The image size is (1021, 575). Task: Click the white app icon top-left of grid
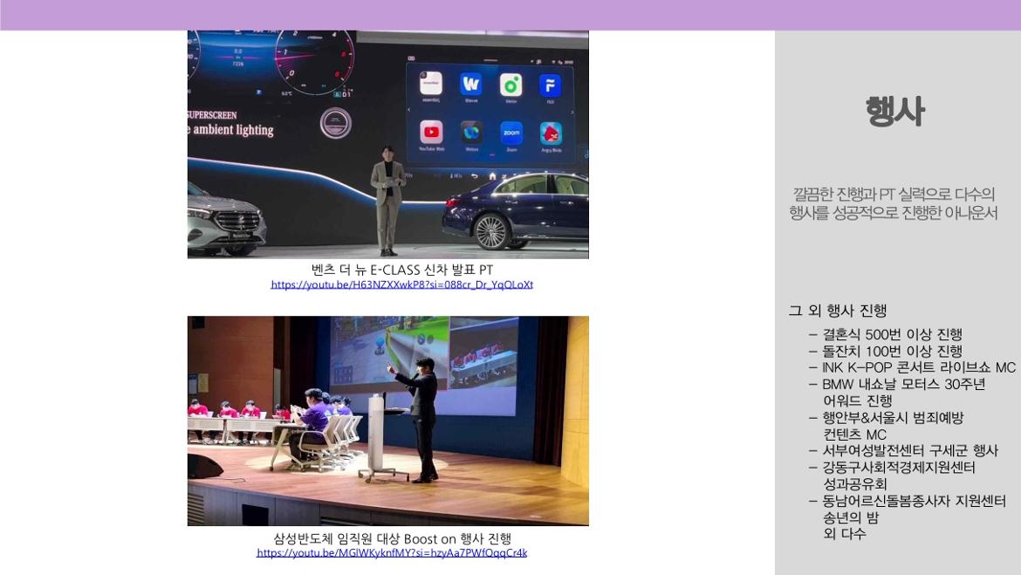click(x=431, y=84)
